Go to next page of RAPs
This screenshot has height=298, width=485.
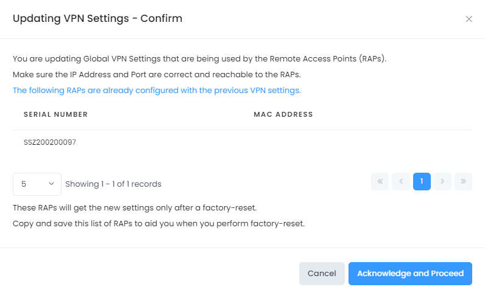pyautogui.click(x=443, y=181)
